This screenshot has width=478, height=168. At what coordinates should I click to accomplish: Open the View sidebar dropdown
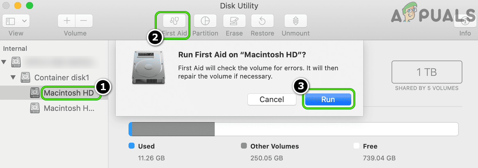[x=16, y=20]
